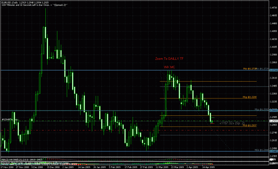Click the 1.3485 price scale value
This screenshot has width=278, height=169.
pos(274,86)
